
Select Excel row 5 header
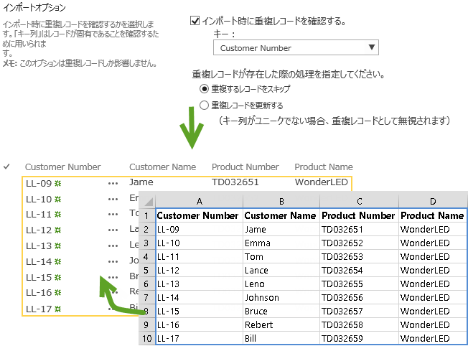[x=146, y=271]
